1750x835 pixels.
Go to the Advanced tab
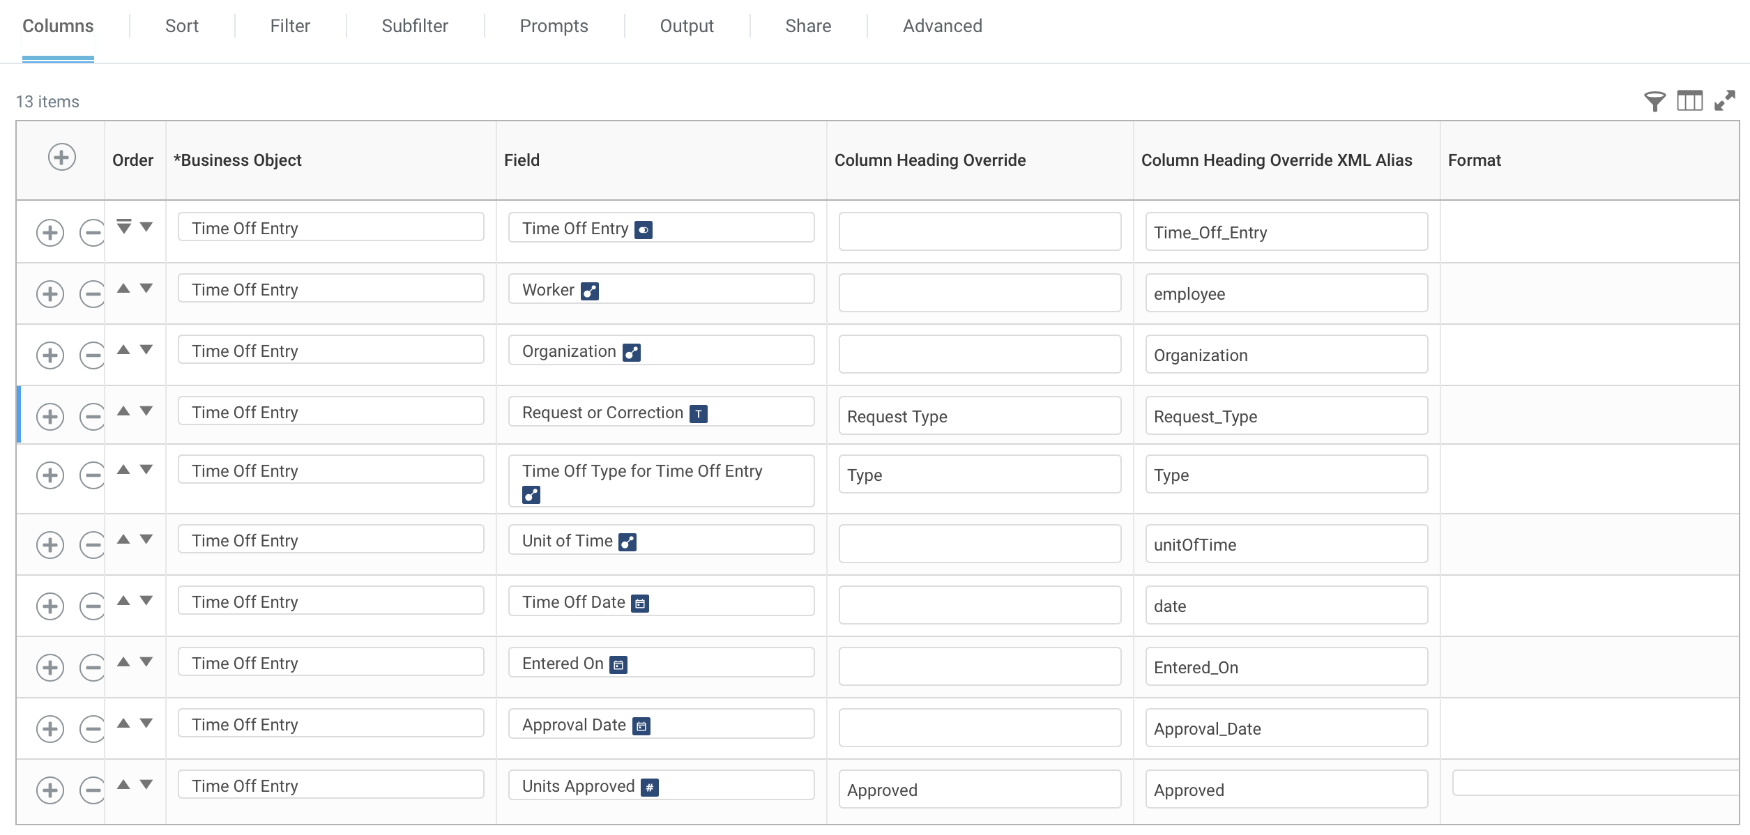click(x=942, y=26)
